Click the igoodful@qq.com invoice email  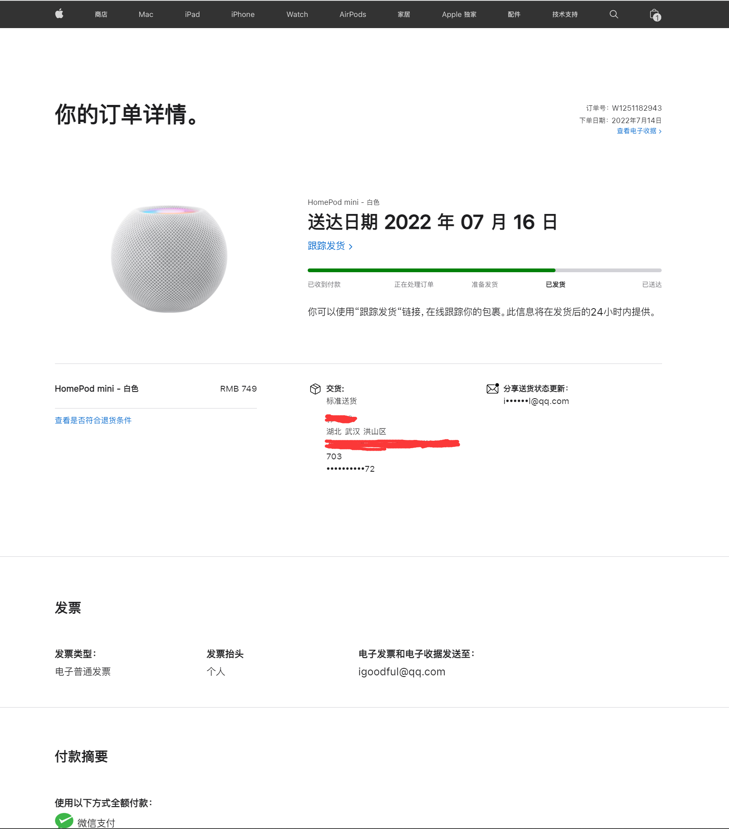[x=402, y=672]
